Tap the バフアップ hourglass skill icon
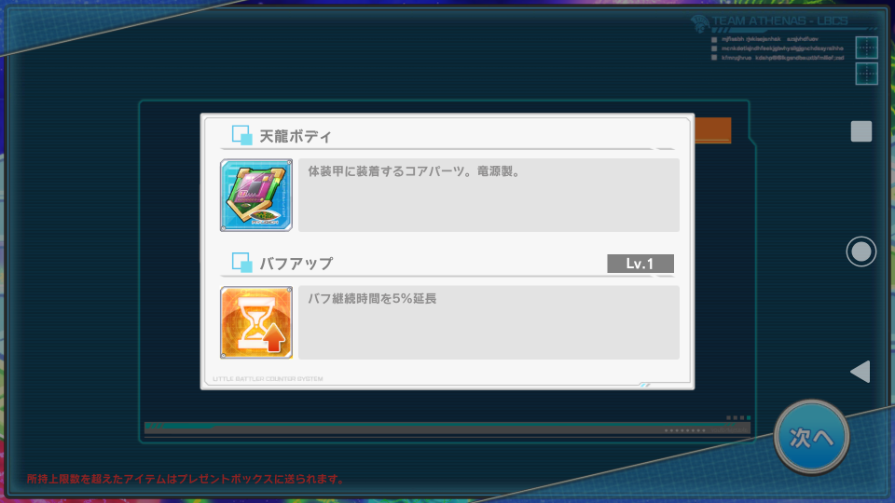The height and width of the screenshot is (503, 895). pyautogui.click(x=256, y=322)
